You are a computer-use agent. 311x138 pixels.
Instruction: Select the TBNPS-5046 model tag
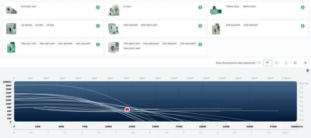(x=249, y=7)
